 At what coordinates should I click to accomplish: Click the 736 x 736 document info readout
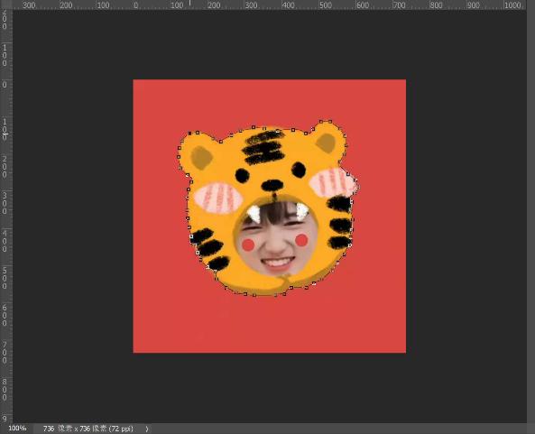point(88,429)
